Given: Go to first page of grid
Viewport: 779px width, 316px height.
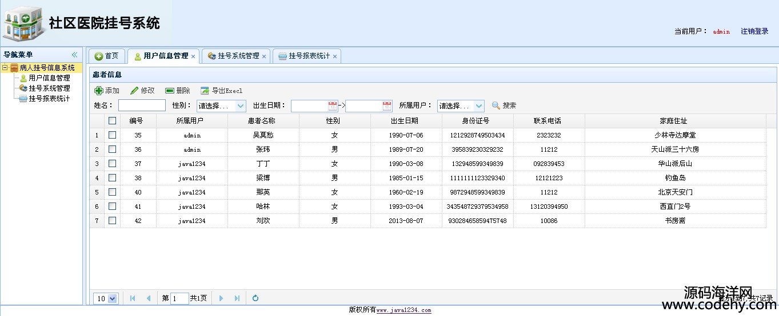Looking at the screenshot, I should coord(133,298).
